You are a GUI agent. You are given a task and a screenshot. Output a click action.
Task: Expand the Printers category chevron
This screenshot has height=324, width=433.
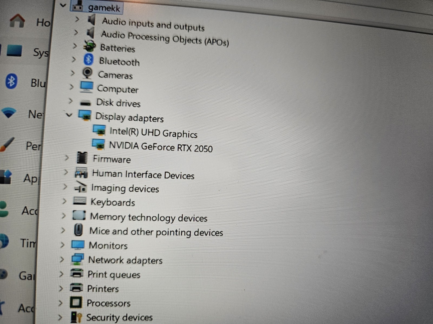point(61,288)
